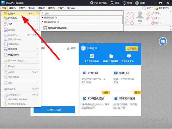The height and width of the screenshot is (129, 172).
Task: Click the 保存(S) disk icon
Action: click(x=6, y=30)
